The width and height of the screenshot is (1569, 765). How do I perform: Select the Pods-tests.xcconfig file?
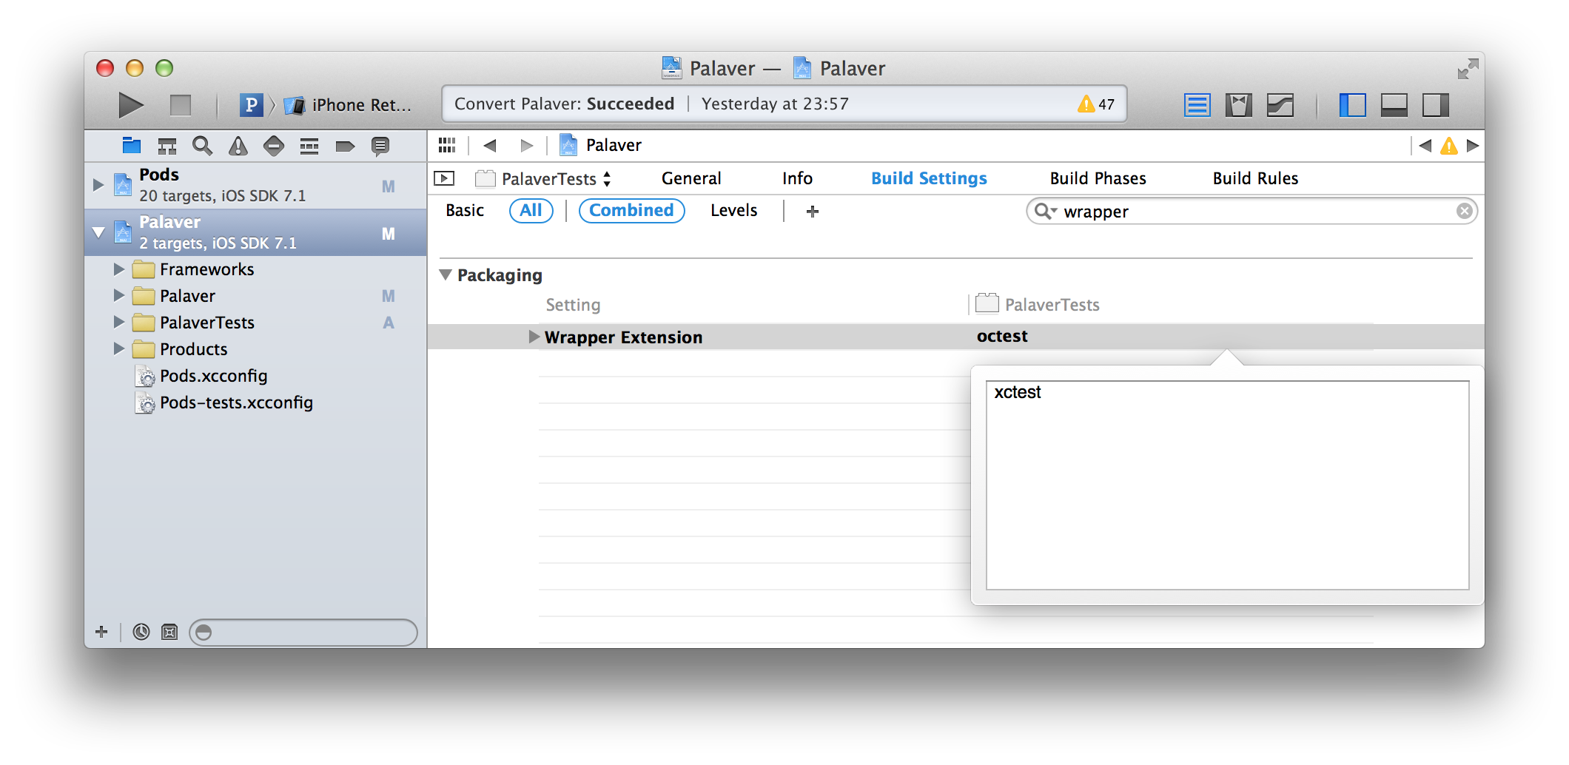point(224,402)
